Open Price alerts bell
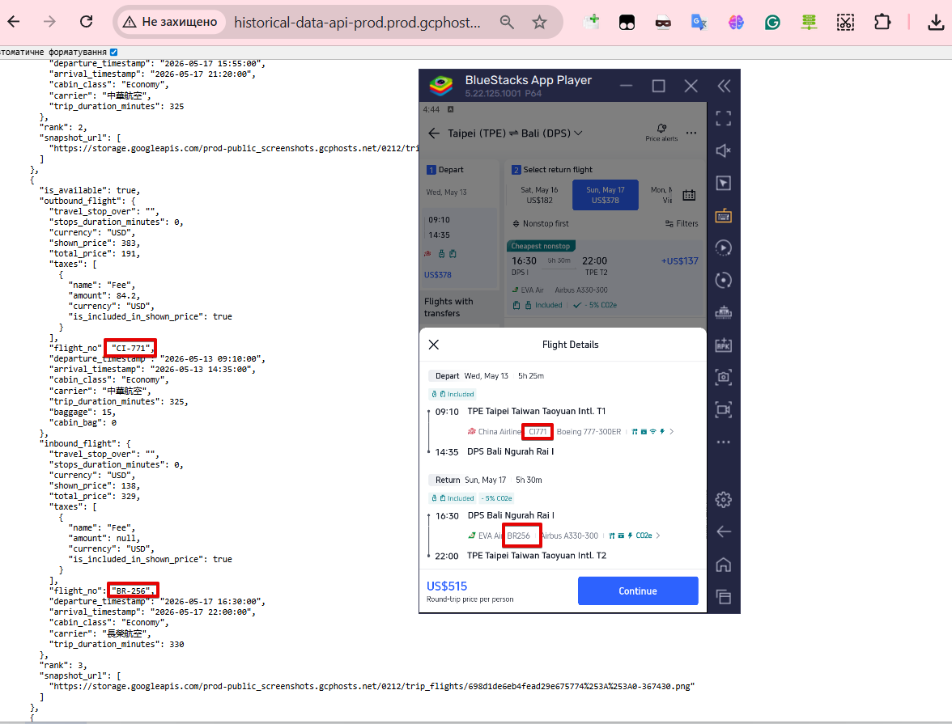 (x=662, y=133)
